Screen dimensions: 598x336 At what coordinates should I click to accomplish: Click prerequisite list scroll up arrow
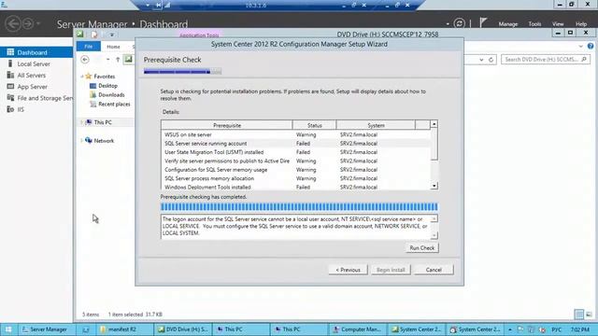434,124
